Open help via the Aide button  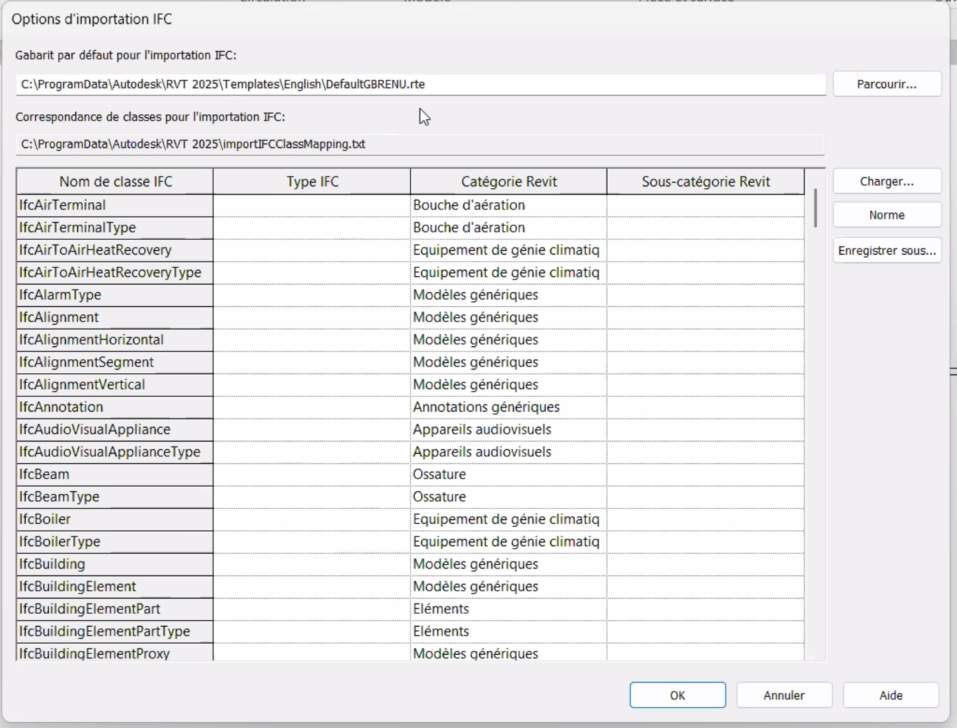[x=890, y=695]
